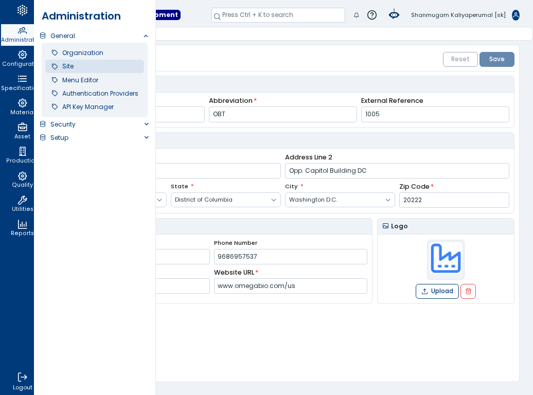Delete the logo with trash icon
The height and width of the screenshot is (395, 533).
[x=468, y=291]
